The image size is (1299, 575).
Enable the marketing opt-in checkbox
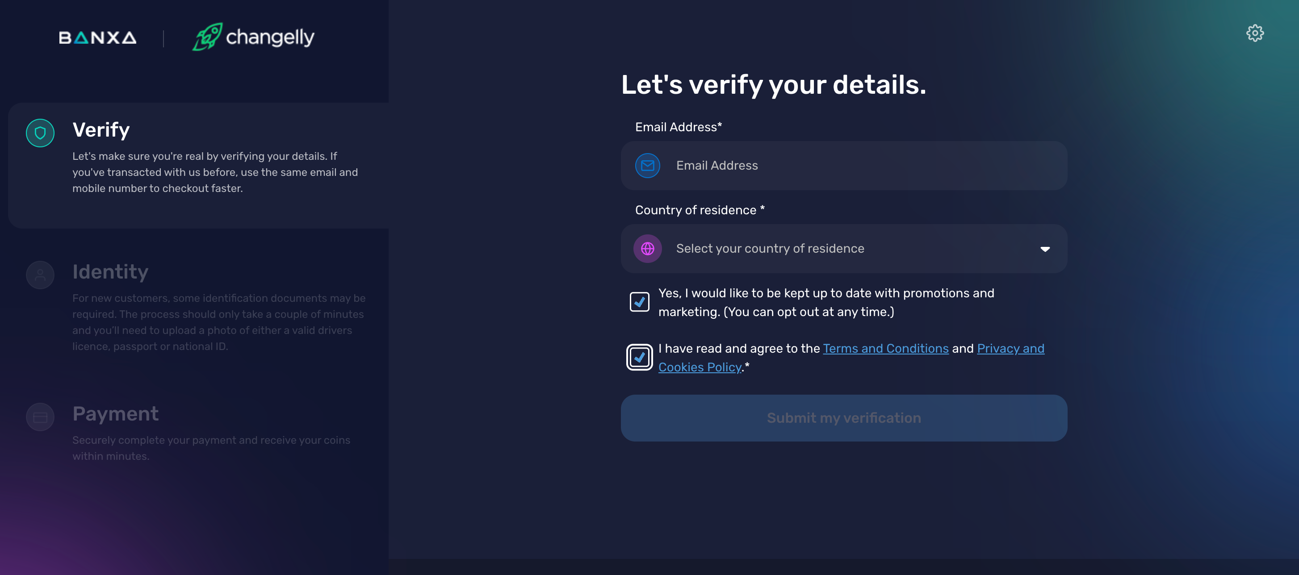pos(639,302)
